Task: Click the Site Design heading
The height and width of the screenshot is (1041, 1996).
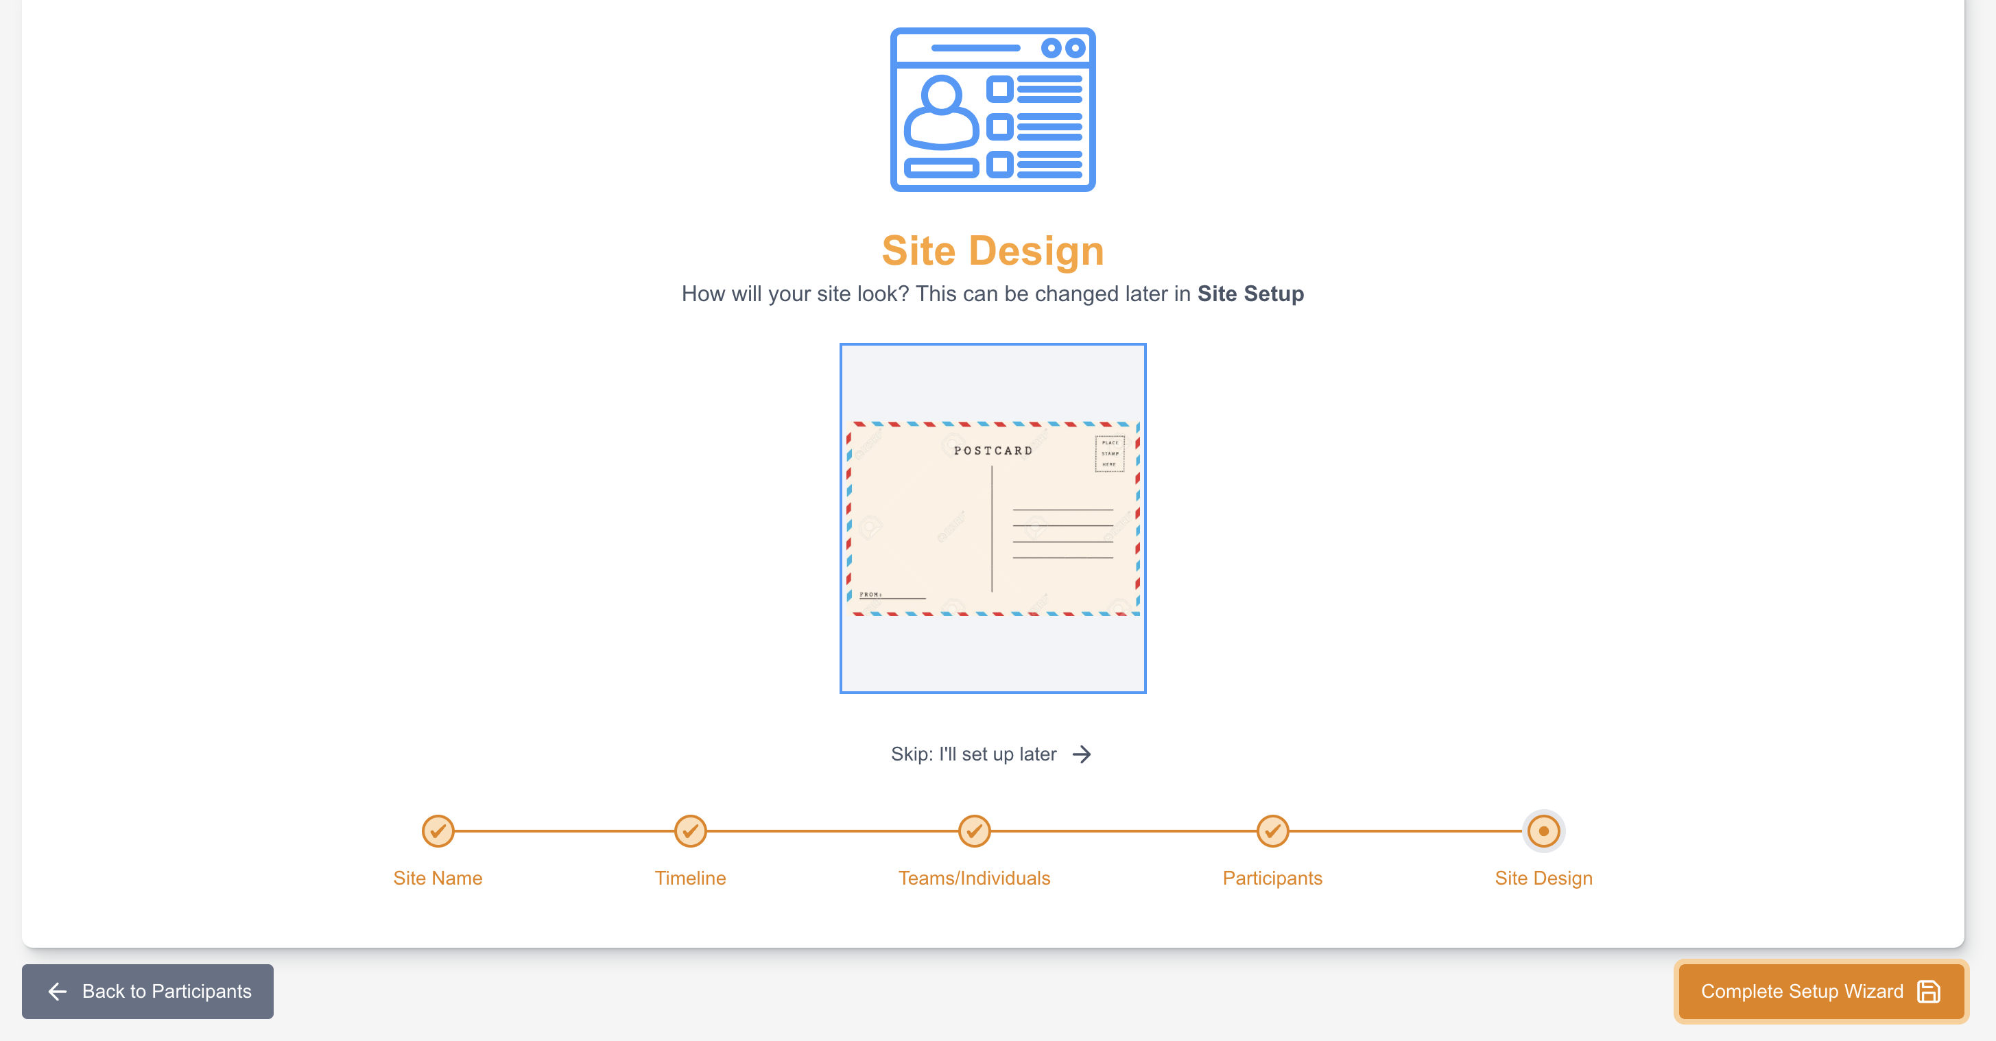Action: point(993,250)
